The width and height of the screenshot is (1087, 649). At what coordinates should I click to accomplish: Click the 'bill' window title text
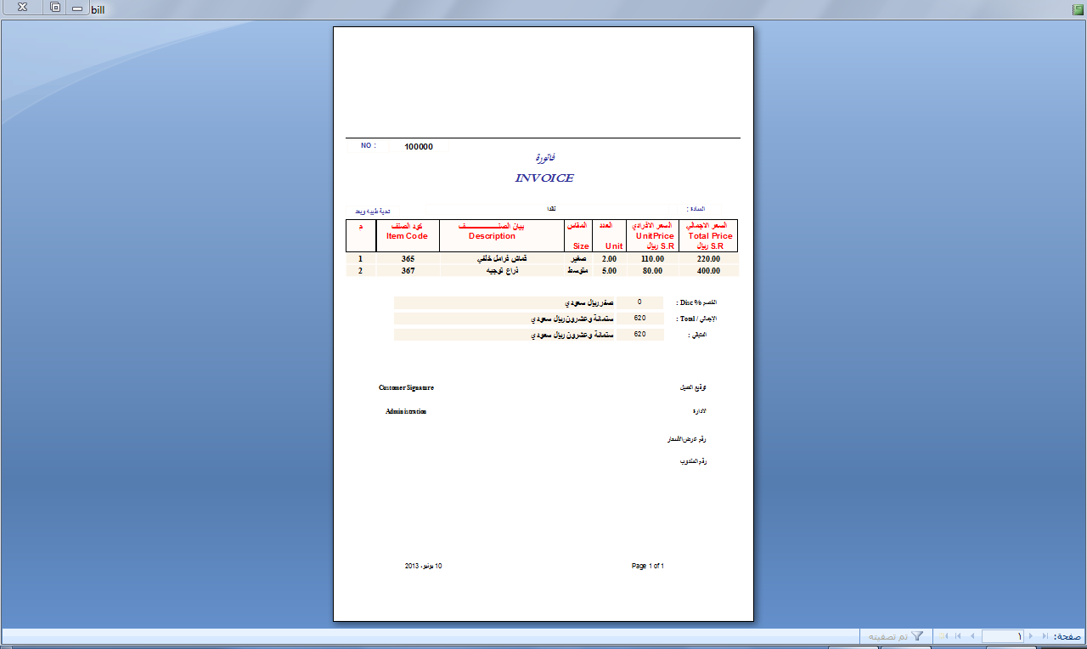pos(99,9)
